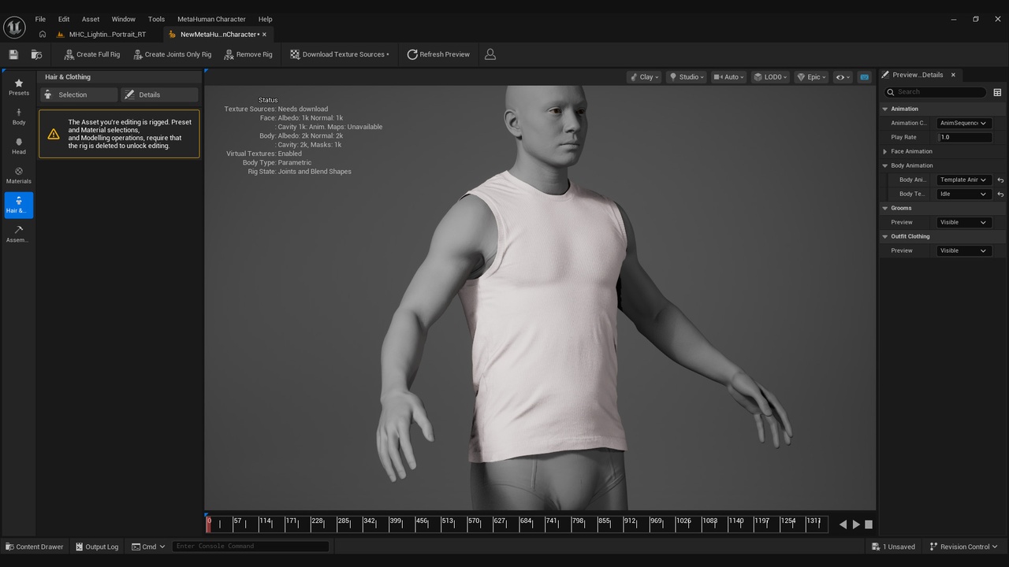Switch to the Materials sidebar panel
This screenshot has width=1009, height=567.
pos(19,176)
